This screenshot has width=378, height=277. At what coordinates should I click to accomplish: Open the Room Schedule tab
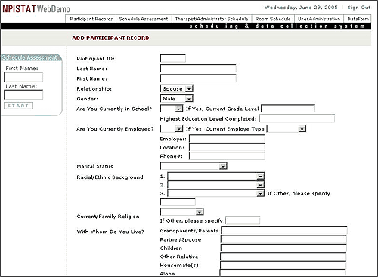(x=273, y=19)
